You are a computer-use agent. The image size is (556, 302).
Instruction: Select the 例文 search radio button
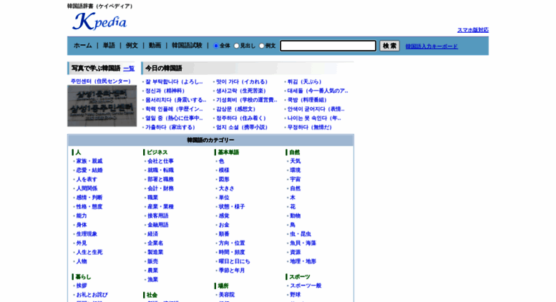pyautogui.click(x=261, y=46)
